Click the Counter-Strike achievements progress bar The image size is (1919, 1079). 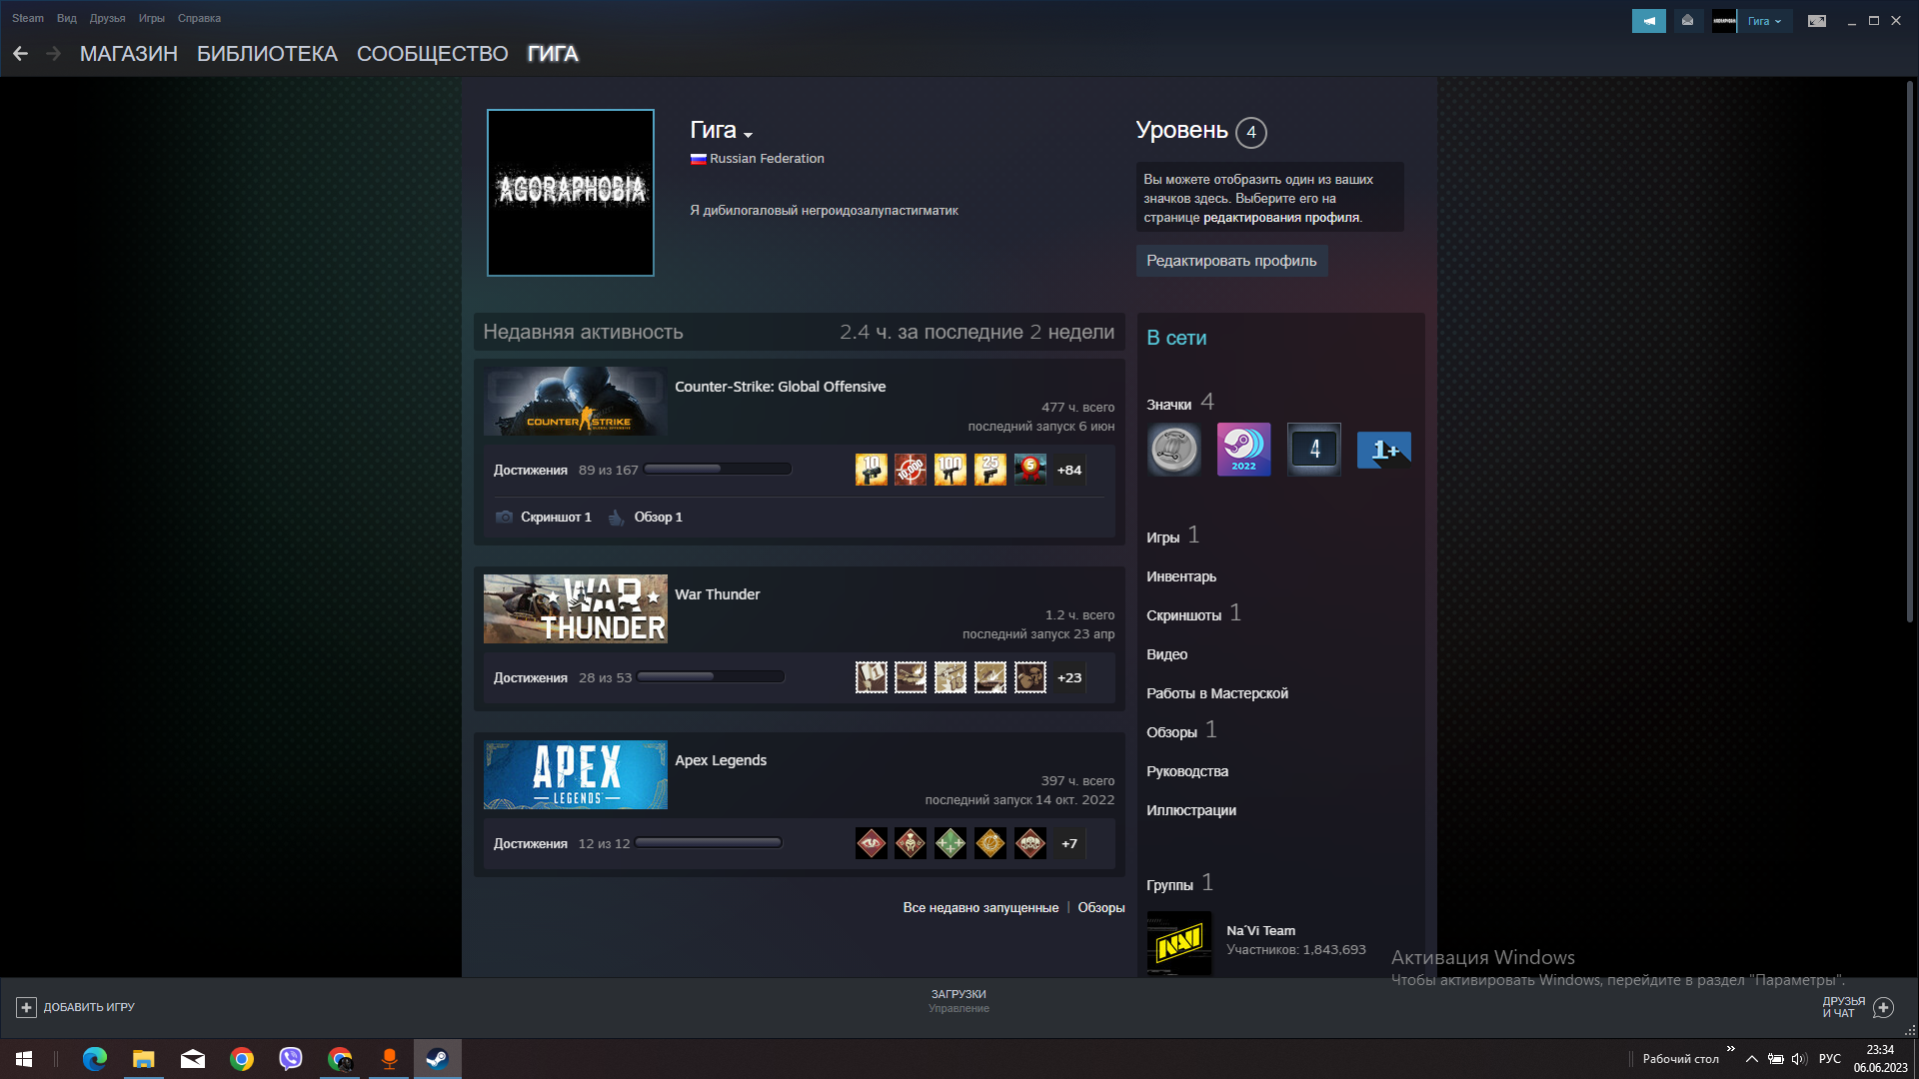(x=718, y=469)
